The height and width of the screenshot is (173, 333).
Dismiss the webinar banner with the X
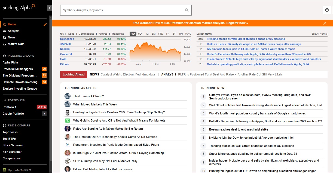(325, 23)
